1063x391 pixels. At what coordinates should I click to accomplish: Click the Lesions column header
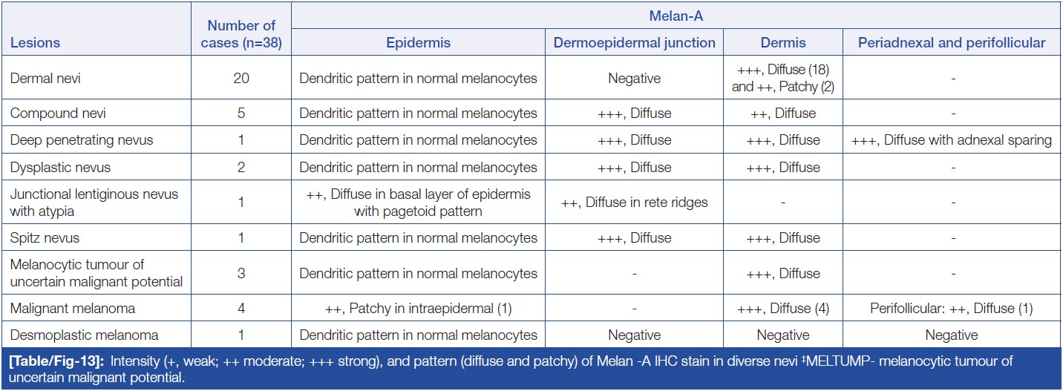pos(36,42)
